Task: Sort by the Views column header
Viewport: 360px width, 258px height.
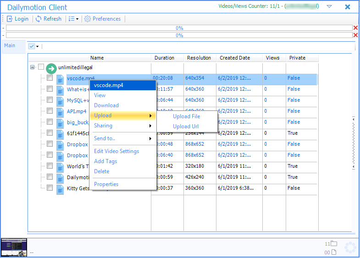Action: 274,58
